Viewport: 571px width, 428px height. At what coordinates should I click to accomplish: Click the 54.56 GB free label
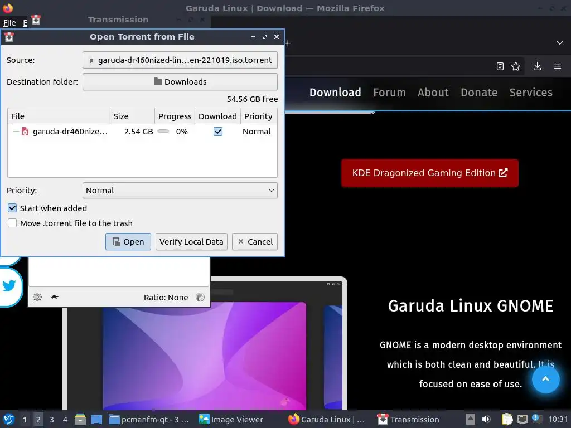point(252,99)
